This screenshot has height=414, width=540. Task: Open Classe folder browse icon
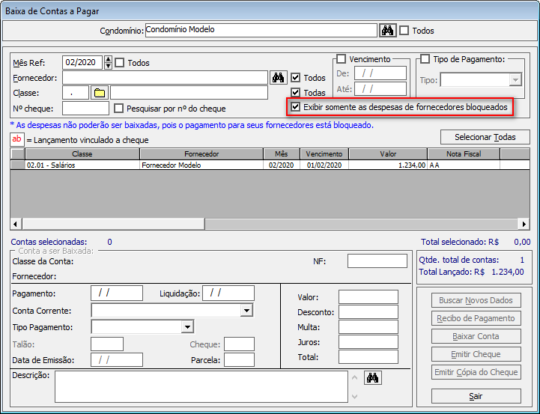(x=100, y=93)
